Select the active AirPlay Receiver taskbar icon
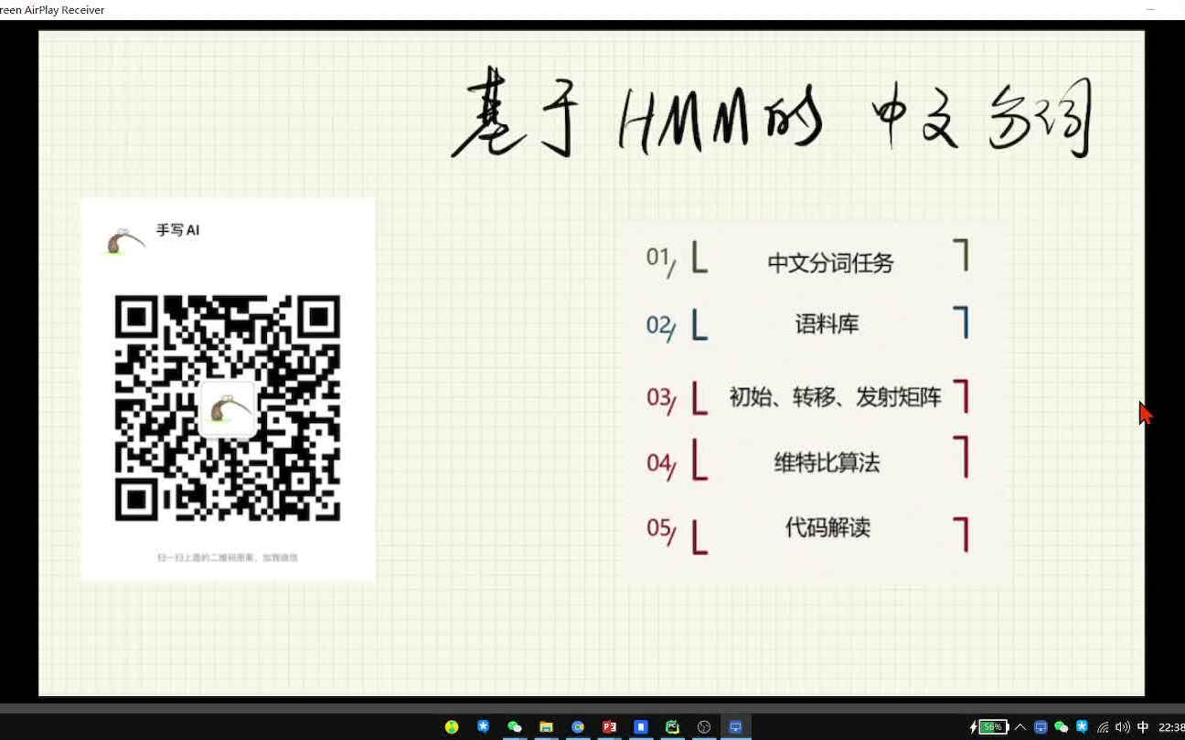Viewport: 1185px width, 740px height. click(x=735, y=727)
